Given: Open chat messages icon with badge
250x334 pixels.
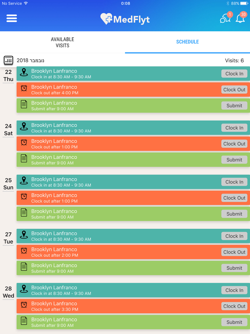Looking at the screenshot, I should [225, 18].
